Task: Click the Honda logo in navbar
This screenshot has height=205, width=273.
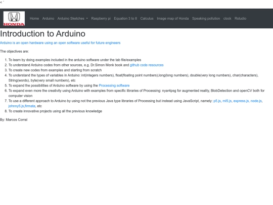Action: 14,19
